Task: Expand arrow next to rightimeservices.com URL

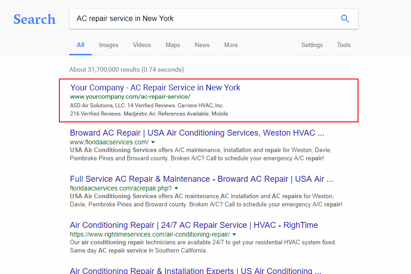Action: click(234, 234)
